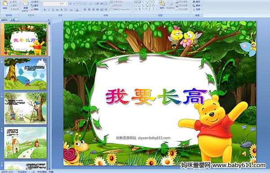
Task: Toggle Bold formatting button
Action: click(x=45, y=10)
